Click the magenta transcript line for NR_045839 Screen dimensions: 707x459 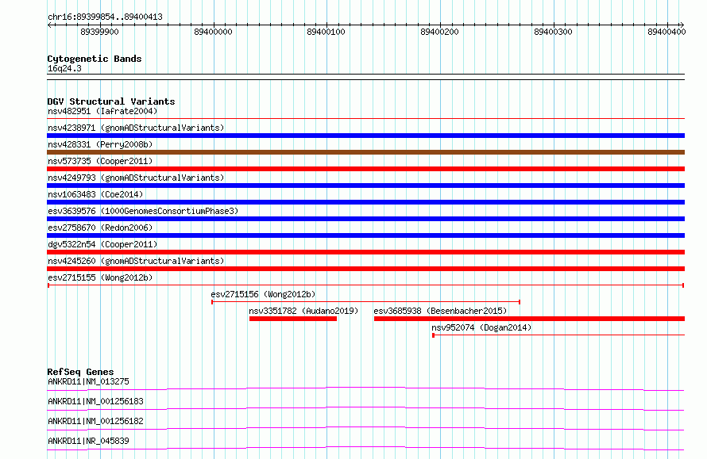click(x=365, y=448)
